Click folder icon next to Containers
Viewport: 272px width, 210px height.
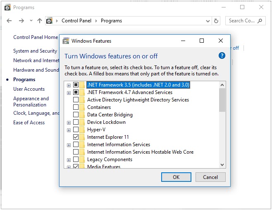(x=82, y=107)
